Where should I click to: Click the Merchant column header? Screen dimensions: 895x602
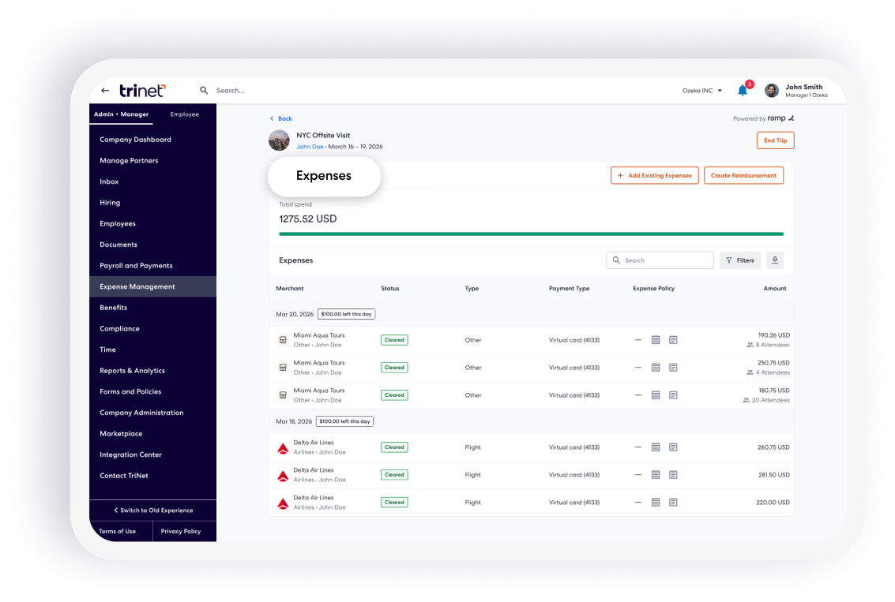290,289
